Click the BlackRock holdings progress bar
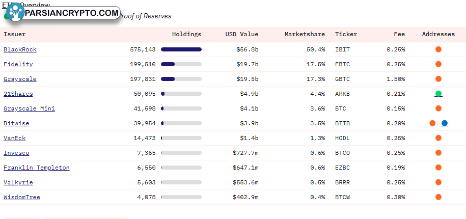466x219 pixels. (181, 49)
